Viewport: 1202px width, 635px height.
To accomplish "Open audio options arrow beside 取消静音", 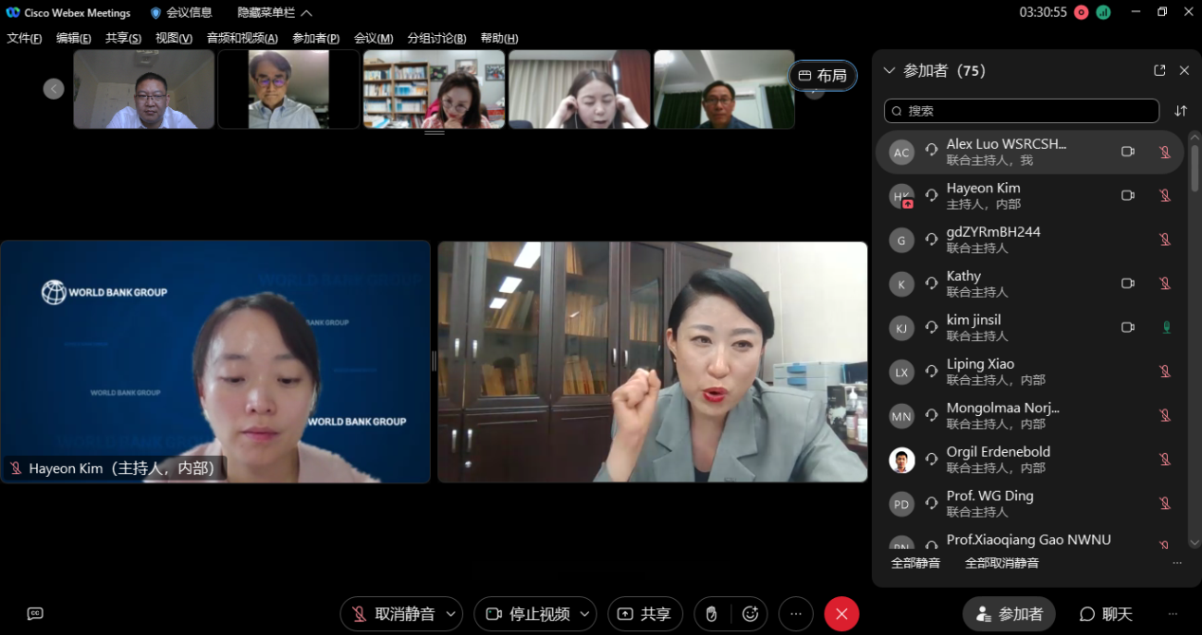I will 451,614.
